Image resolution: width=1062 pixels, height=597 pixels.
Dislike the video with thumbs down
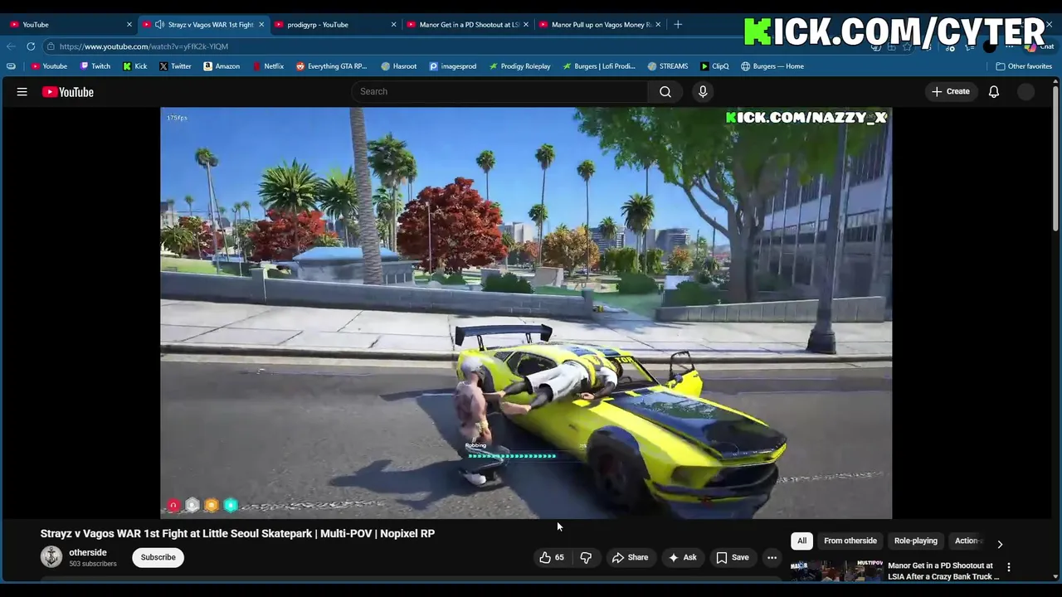click(586, 557)
